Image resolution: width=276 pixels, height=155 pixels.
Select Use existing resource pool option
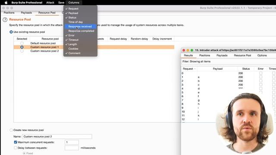tap(11, 32)
